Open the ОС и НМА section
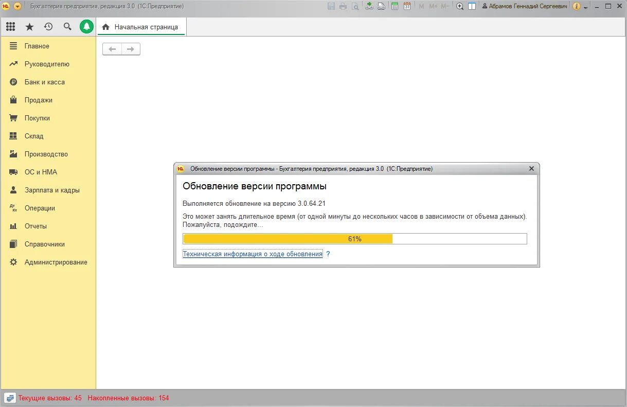This screenshot has width=627, height=407. pos(48,172)
